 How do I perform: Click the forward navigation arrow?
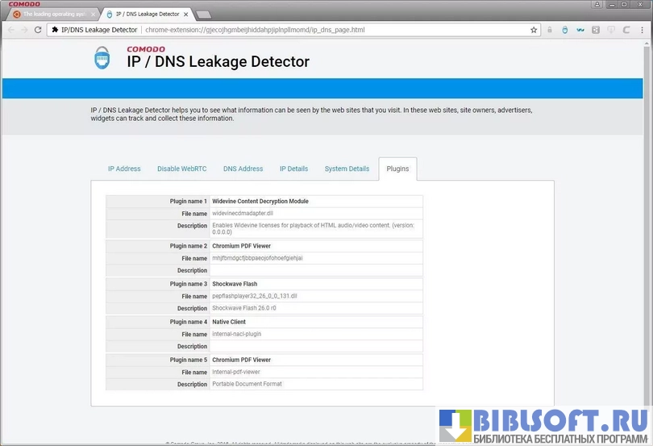coord(23,30)
